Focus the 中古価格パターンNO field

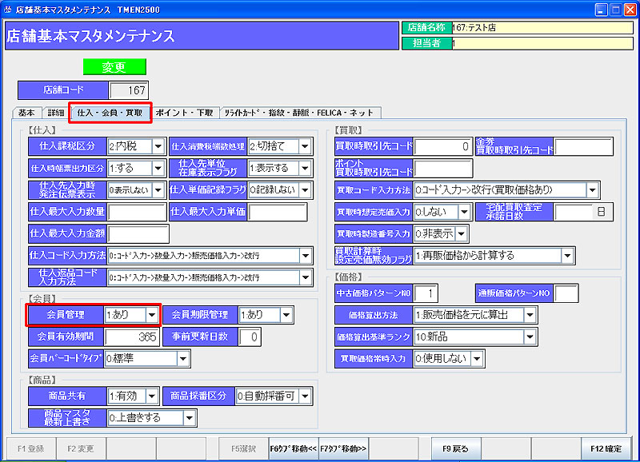click(426, 293)
